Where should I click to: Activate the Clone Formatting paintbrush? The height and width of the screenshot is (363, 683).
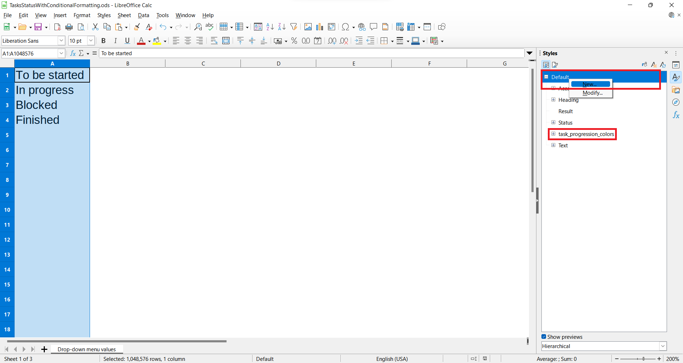(137, 27)
